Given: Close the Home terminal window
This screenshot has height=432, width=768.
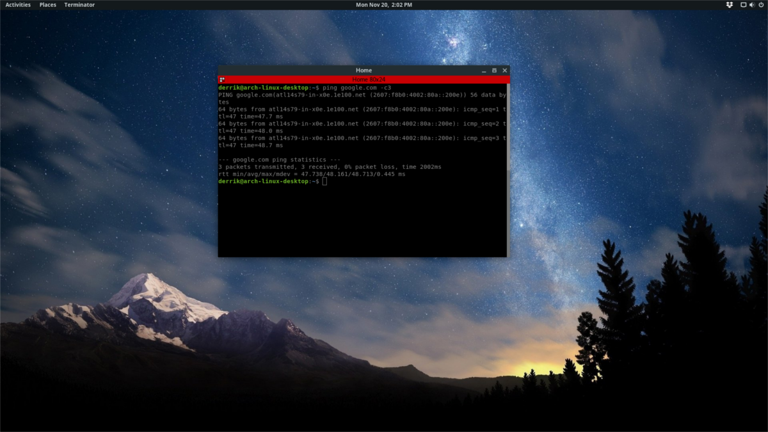Looking at the screenshot, I should tap(505, 70).
